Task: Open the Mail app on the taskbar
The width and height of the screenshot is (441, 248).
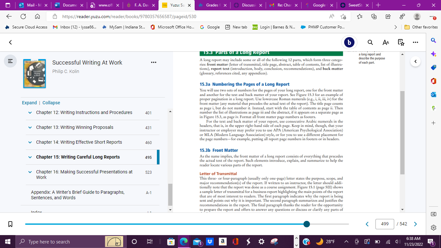Action: tap(197, 242)
